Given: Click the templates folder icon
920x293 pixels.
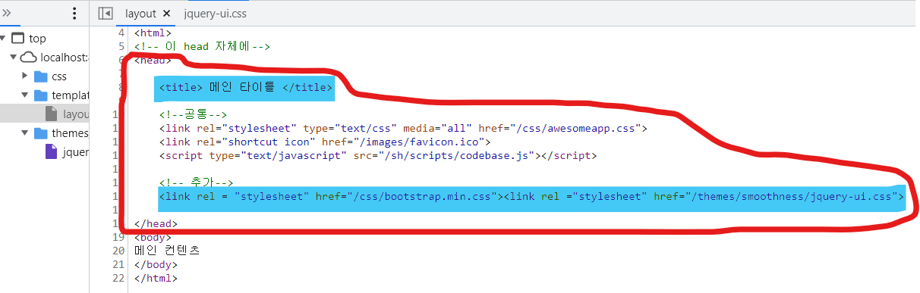Looking at the screenshot, I should (x=40, y=95).
